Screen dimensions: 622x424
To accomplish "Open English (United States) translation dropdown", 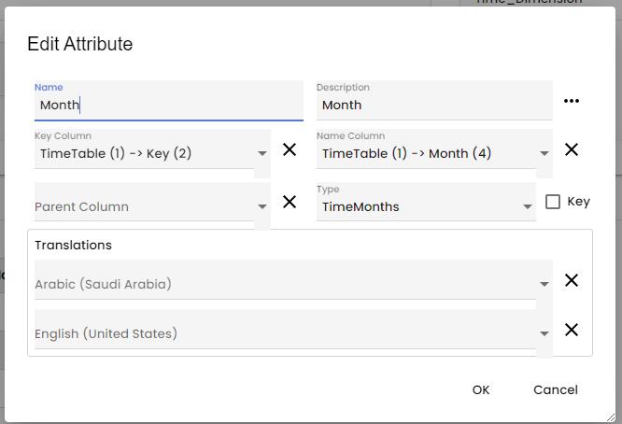I will (x=544, y=333).
